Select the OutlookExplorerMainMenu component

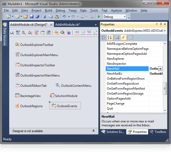pyautogui.click(x=37, y=55)
